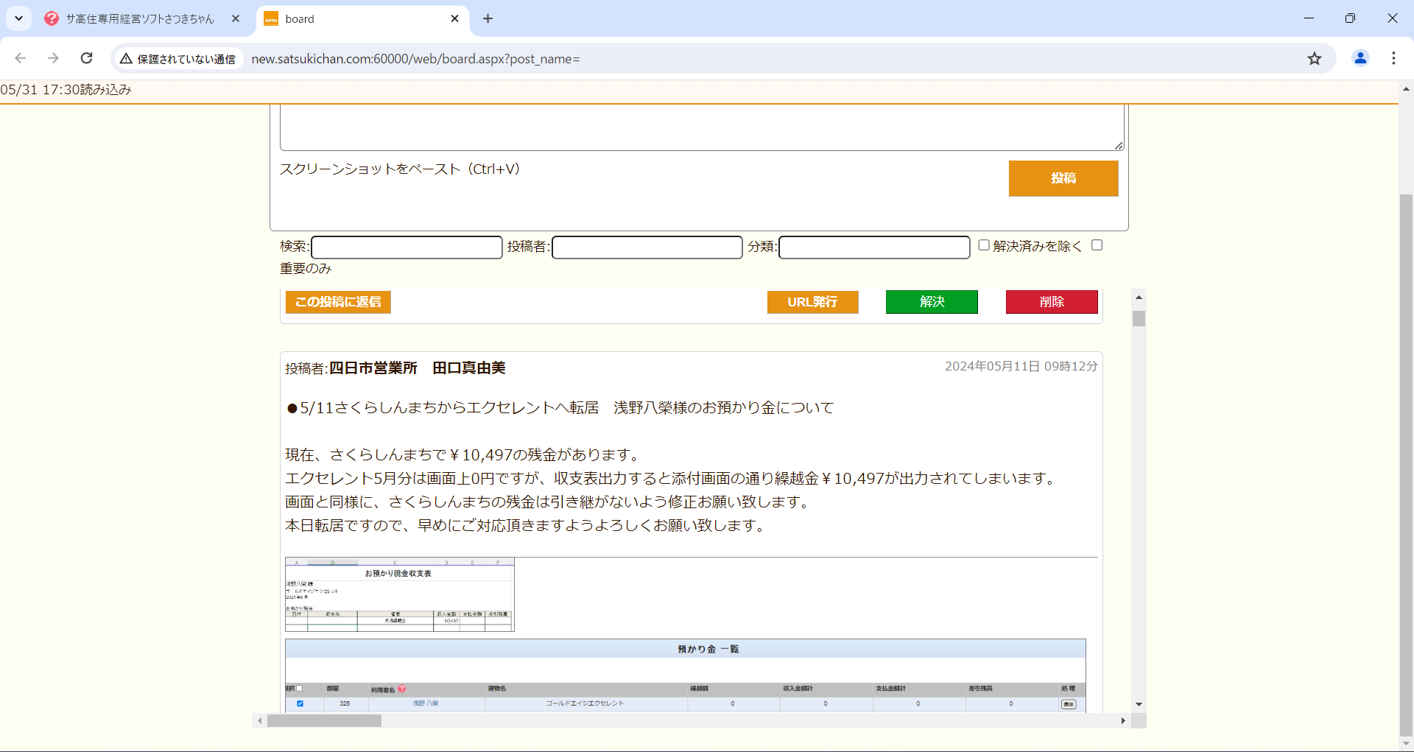Open the Chrome three-dot menu
This screenshot has height=752, width=1414.
[1393, 58]
